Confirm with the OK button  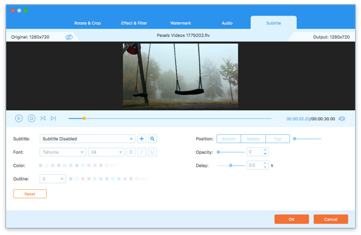click(x=291, y=219)
